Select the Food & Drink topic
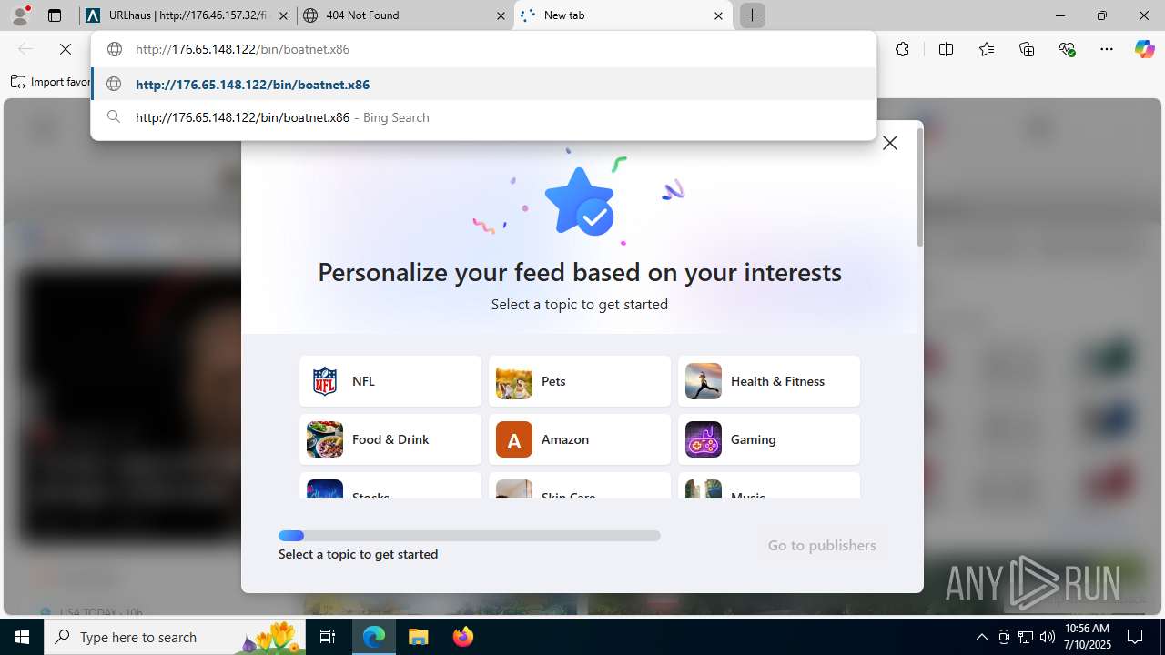 click(390, 439)
